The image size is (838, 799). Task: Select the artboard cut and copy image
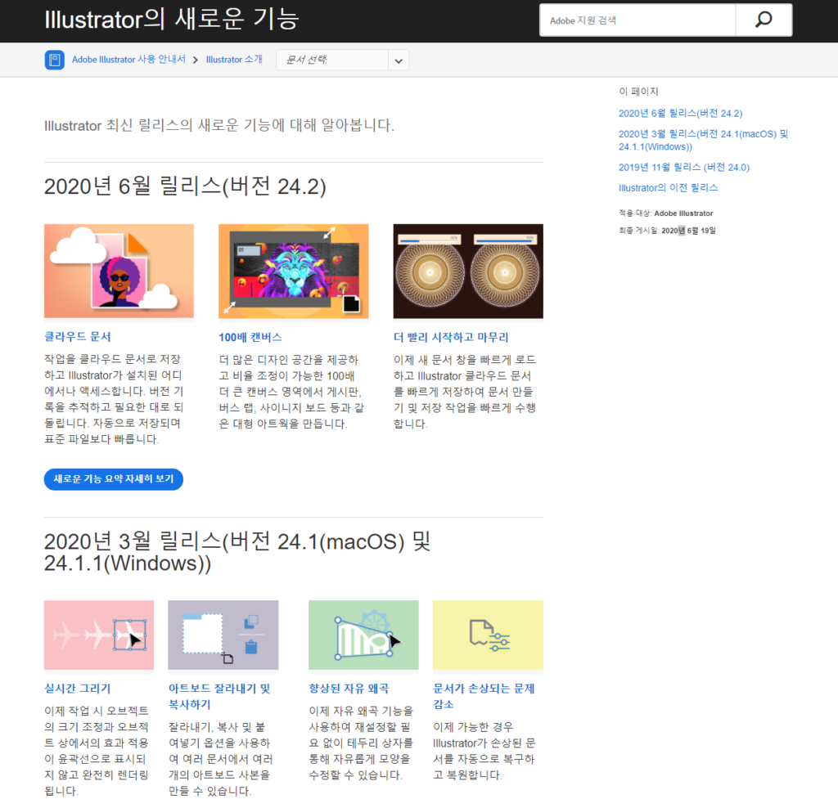[223, 635]
